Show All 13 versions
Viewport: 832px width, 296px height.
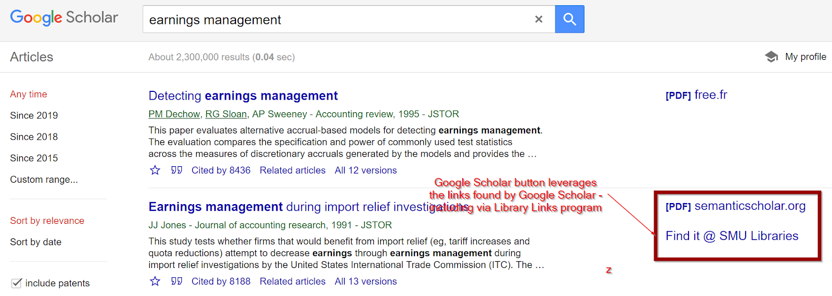(366, 281)
